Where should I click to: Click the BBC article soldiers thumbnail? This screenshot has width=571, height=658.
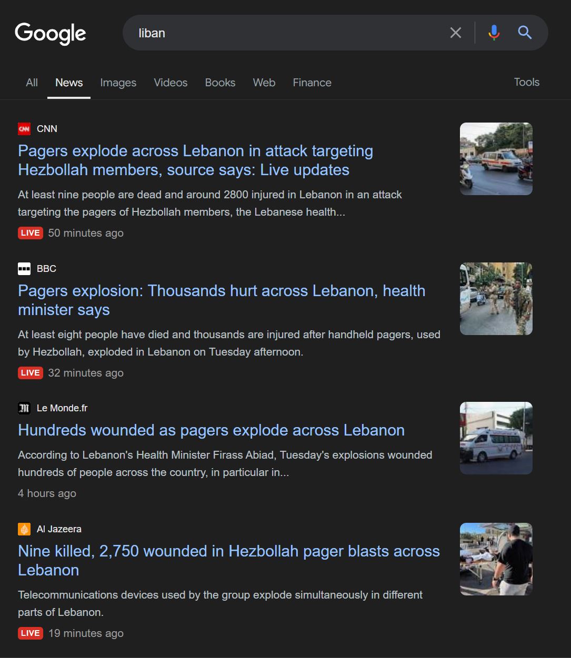[x=496, y=299]
